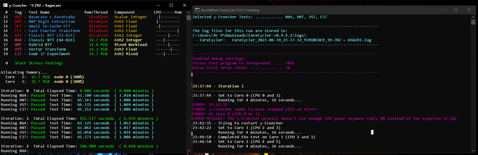
Task: Click the CoreCycler 0.9.4.2 running title
Action: [x=230, y=10]
